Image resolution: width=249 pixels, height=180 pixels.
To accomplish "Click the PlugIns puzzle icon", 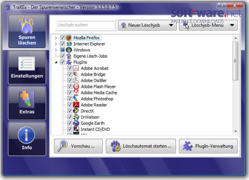I will [69, 62].
